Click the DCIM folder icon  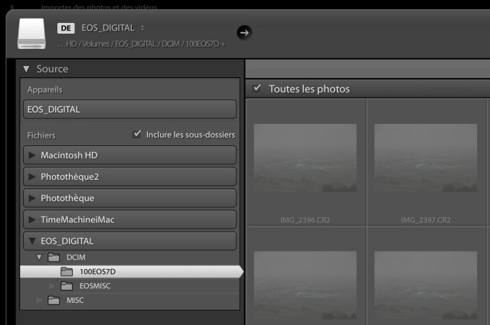[x=53, y=257]
